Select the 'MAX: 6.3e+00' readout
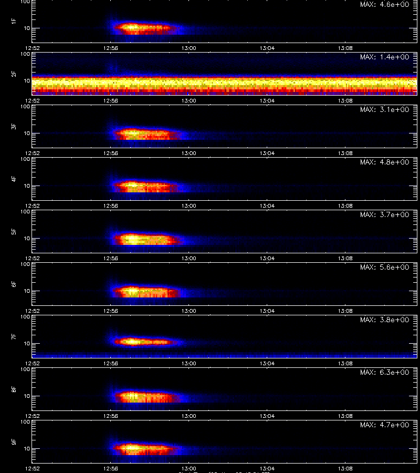This screenshot has height=473, width=420. point(384,372)
